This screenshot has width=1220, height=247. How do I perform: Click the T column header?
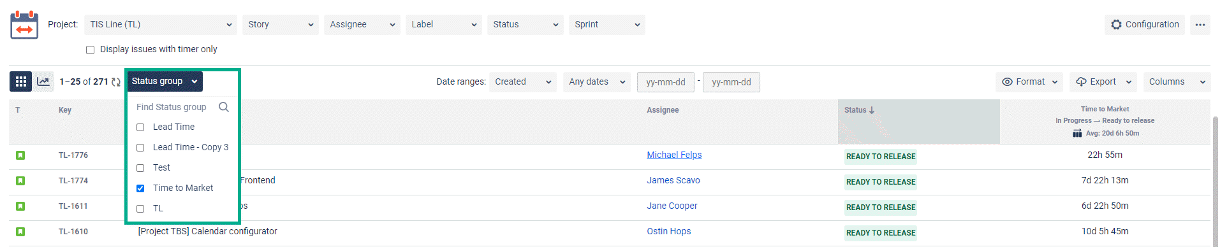click(x=18, y=110)
